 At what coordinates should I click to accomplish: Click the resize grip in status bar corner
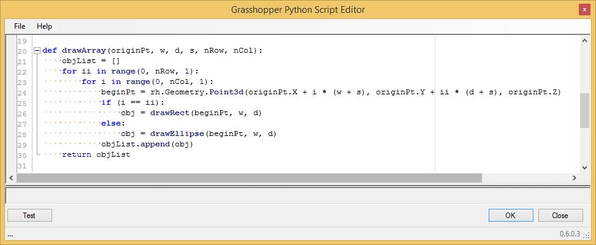tap(587, 235)
